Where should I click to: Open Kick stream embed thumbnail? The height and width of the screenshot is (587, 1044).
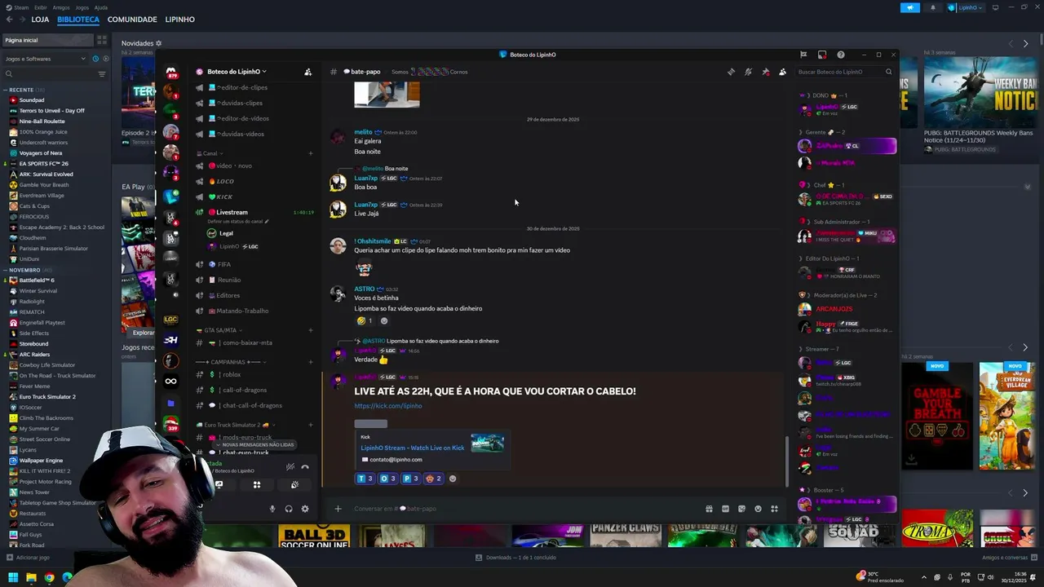click(x=487, y=443)
